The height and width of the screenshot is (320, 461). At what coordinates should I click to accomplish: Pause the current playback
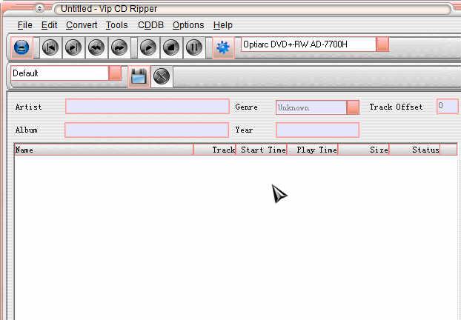(x=194, y=47)
